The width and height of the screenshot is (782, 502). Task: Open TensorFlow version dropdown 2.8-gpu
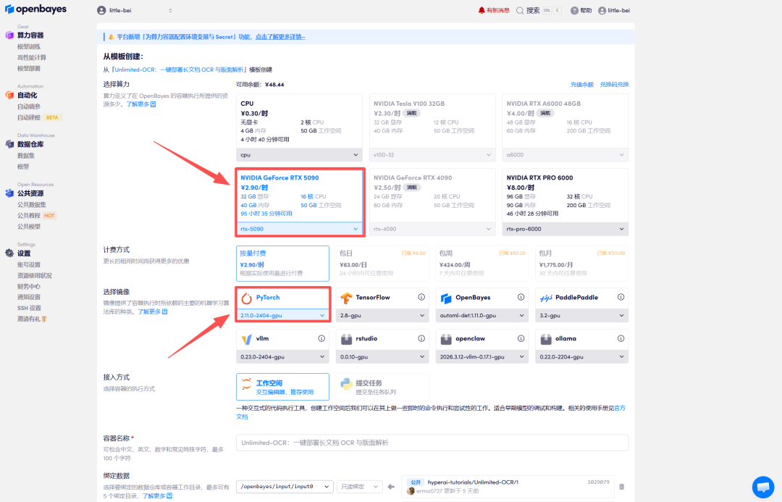click(x=382, y=315)
